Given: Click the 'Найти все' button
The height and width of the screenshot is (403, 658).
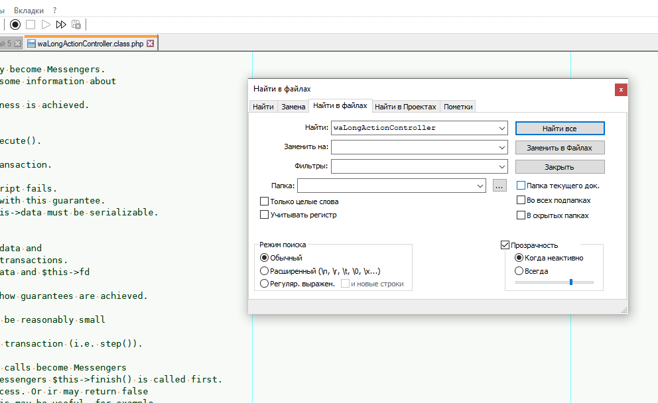Looking at the screenshot, I should tap(560, 129).
